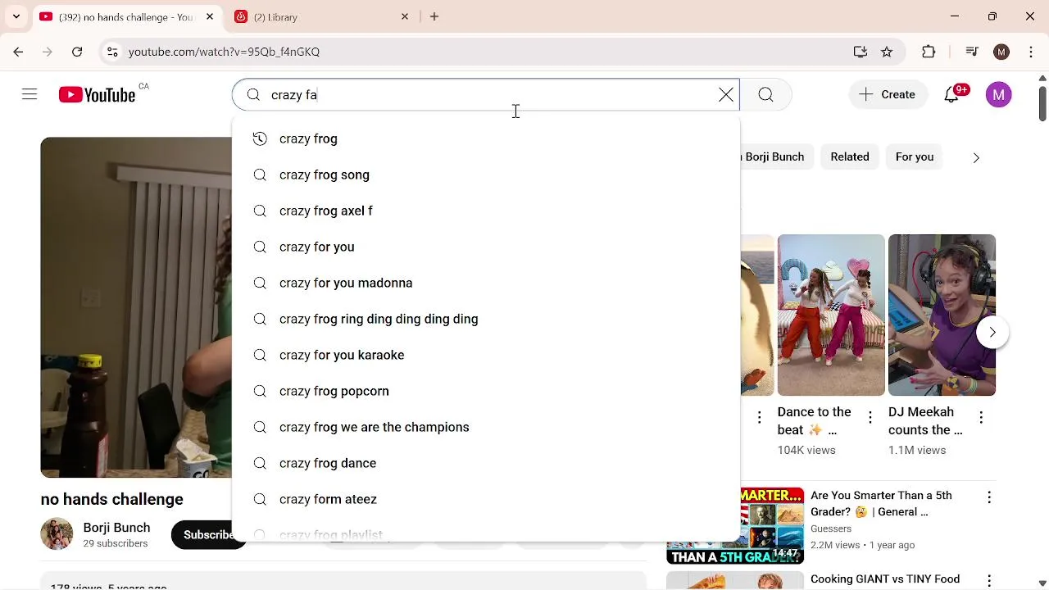Screen dimensions: 1049x590
Task: Select 'crazy frog dance' suggestion
Action: click(486, 463)
